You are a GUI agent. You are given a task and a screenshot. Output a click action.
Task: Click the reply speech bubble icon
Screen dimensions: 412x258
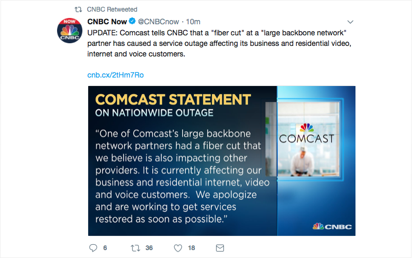pyautogui.click(x=93, y=247)
